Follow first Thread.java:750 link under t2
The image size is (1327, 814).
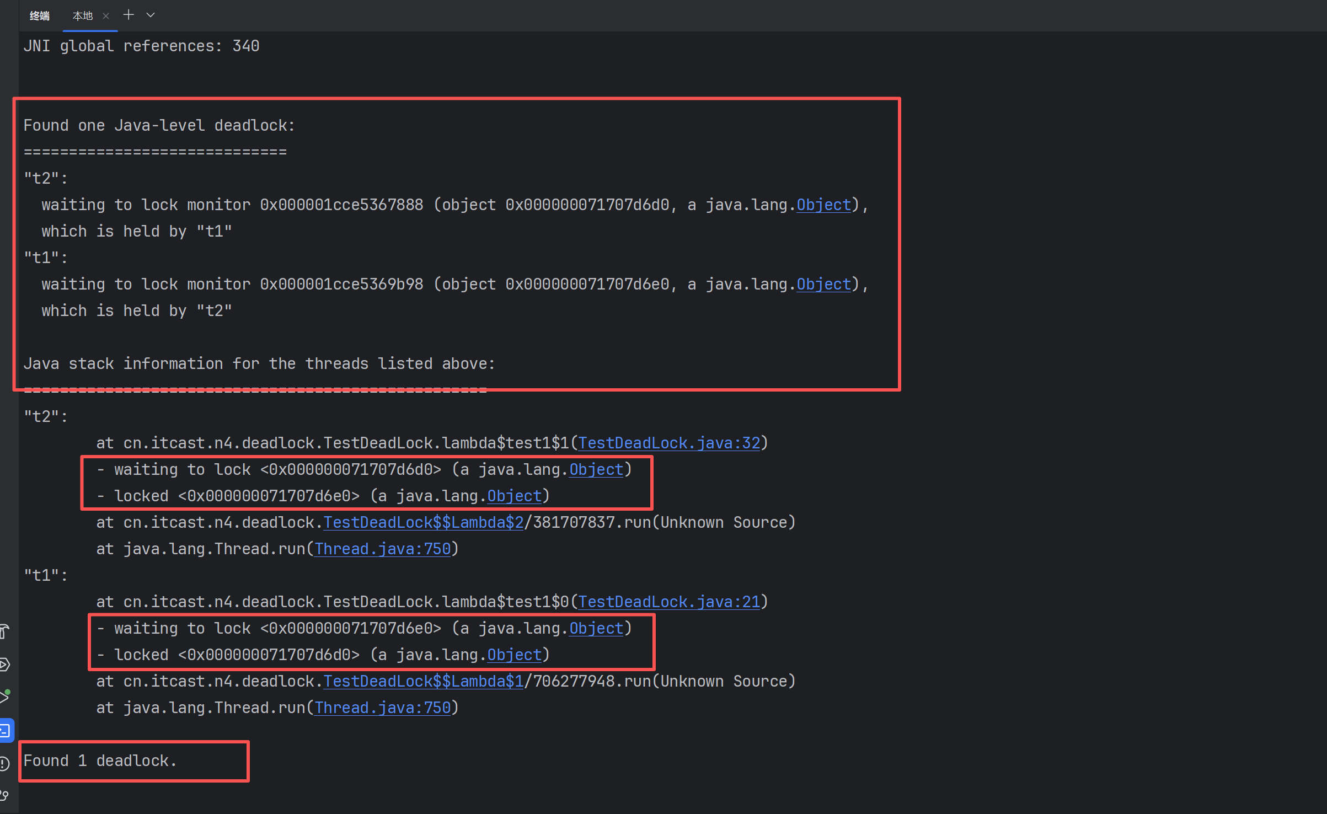tap(383, 549)
